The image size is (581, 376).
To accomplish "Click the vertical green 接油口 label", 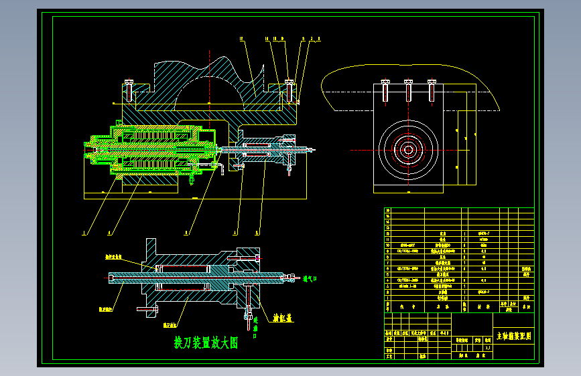I will tap(255, 327).
